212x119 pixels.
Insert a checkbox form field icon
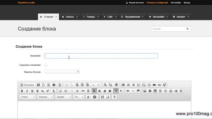point(128,85)
